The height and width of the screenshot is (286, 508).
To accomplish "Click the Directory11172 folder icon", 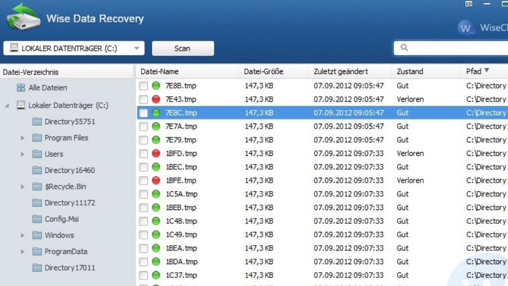I will [x=37, y=203].
